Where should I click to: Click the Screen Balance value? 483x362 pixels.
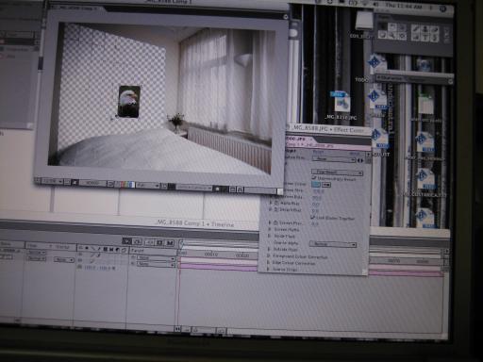pos(317,198)
